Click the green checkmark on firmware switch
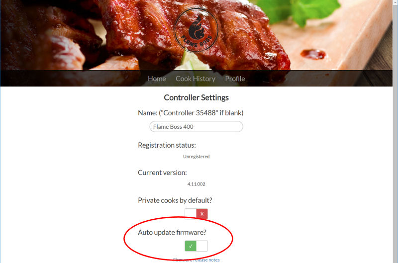Viewport: 398px width, 263px height. coord(191,246)
